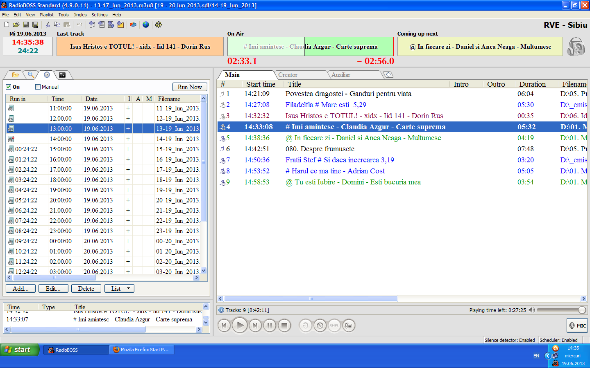
Task: Click the MIC microphone button
Action: point(577,325)
